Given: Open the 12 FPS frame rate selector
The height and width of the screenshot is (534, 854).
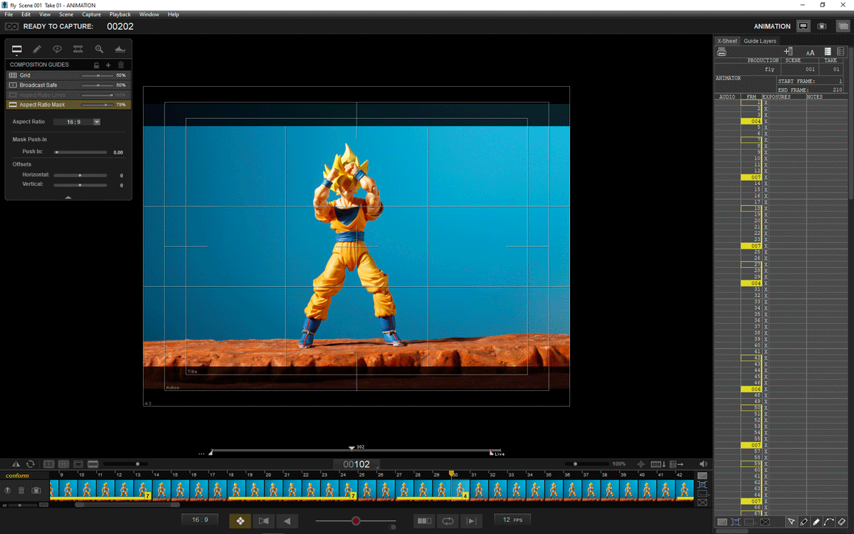Looking at the screenshot, I should coord(512,520).
